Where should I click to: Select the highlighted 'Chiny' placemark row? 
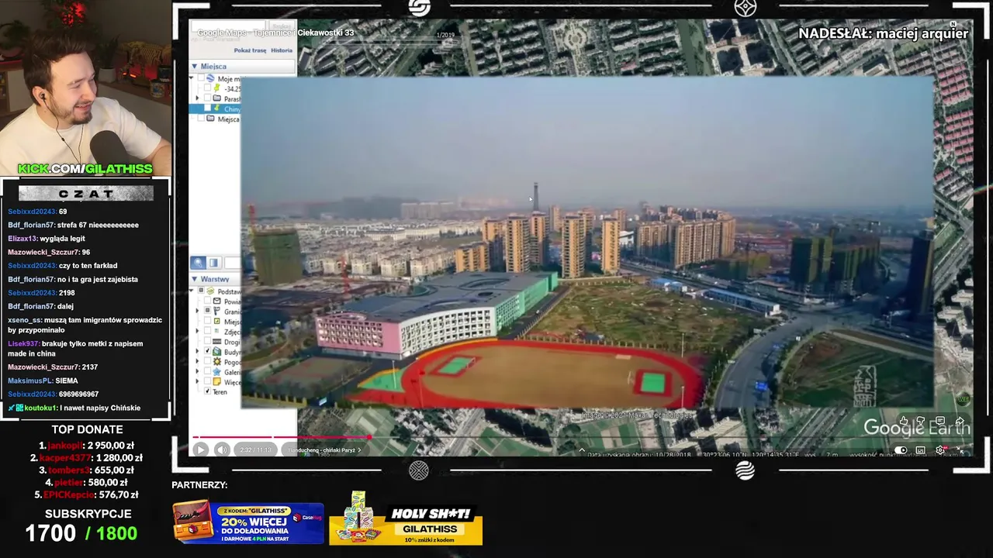pos(216,109)
